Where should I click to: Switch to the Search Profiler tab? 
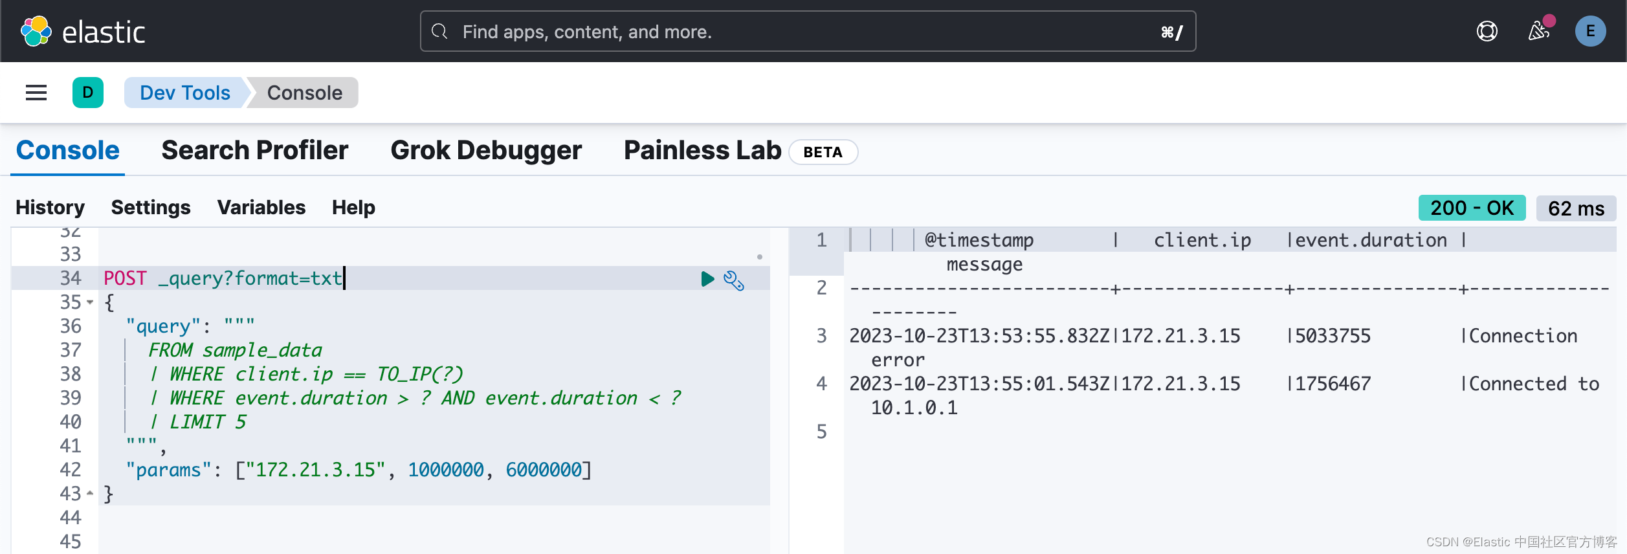click(255, 150)
